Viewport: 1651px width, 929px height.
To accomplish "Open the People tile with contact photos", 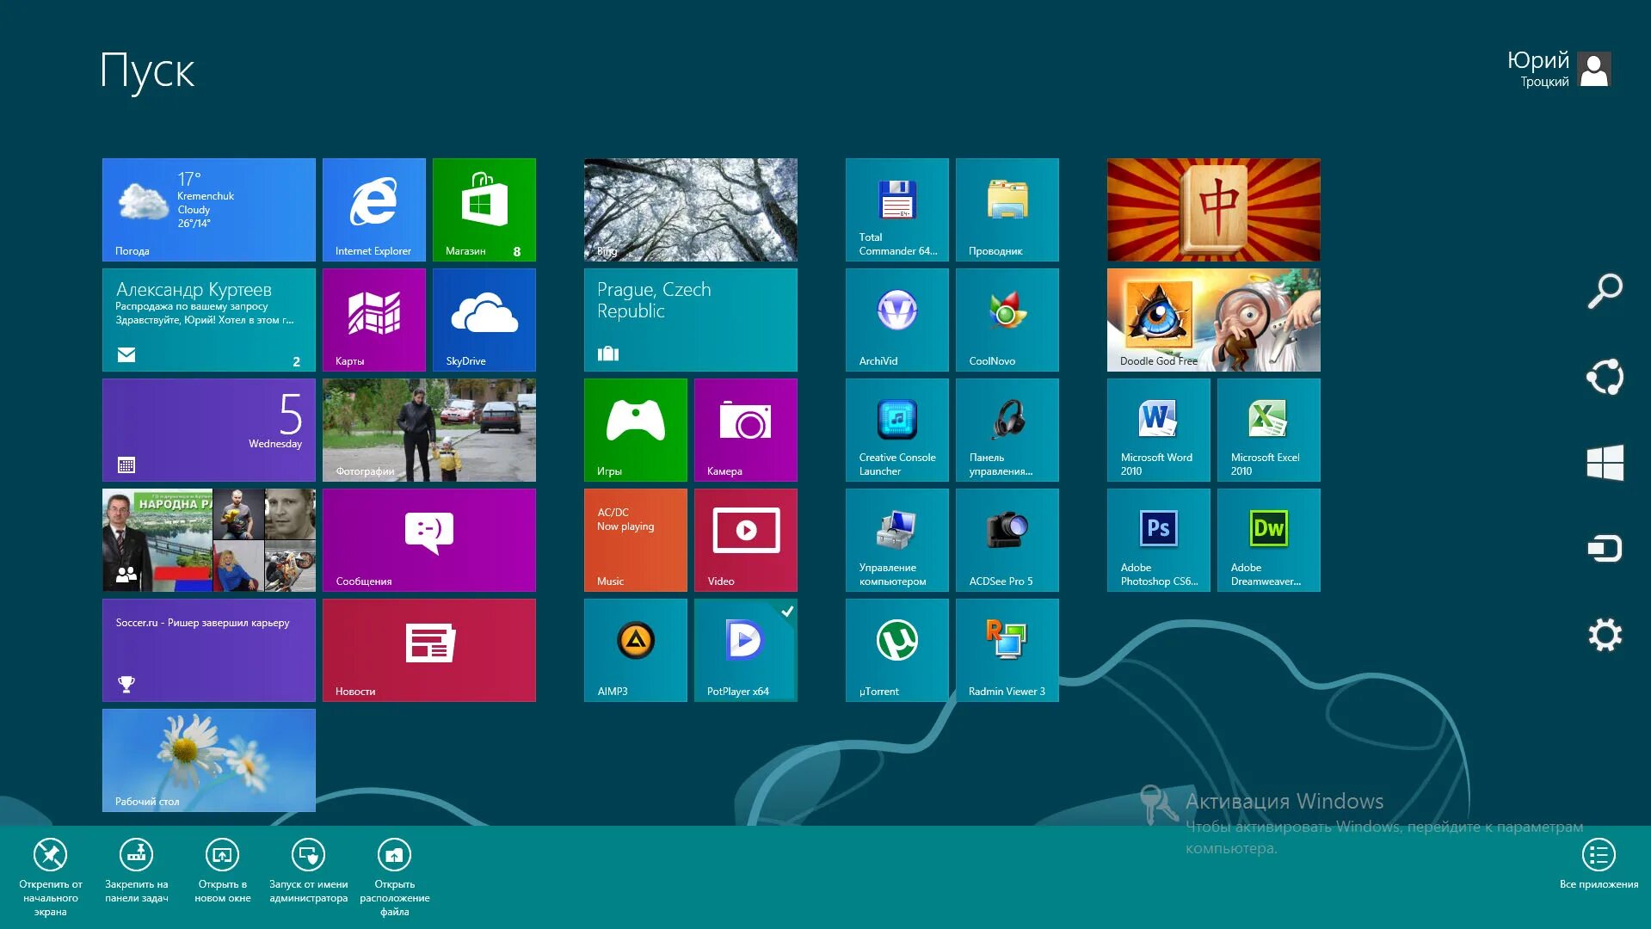I will point(209,540).
